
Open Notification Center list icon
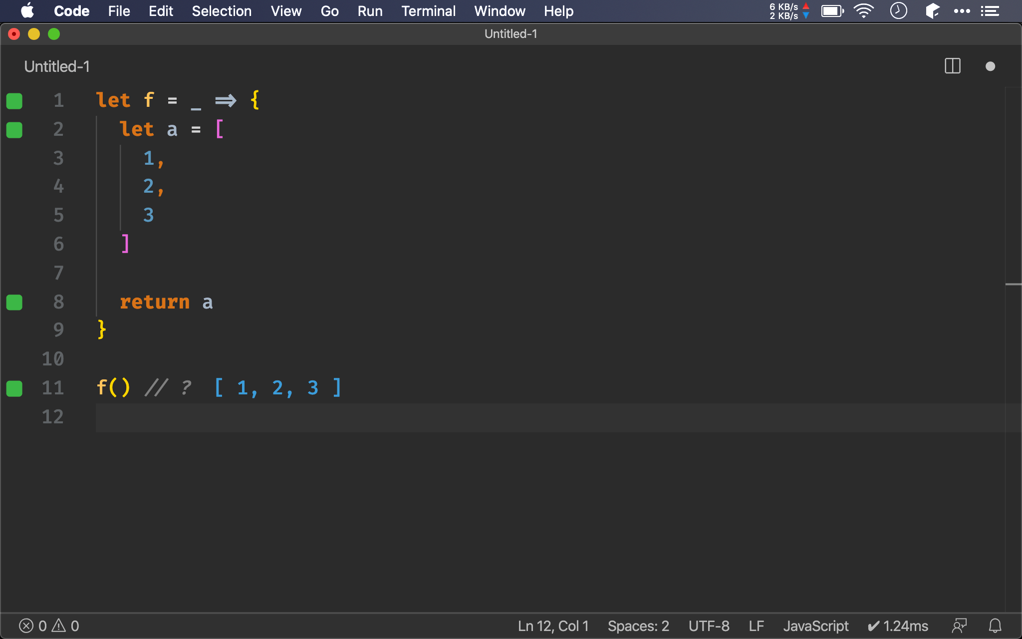(990, 11)
